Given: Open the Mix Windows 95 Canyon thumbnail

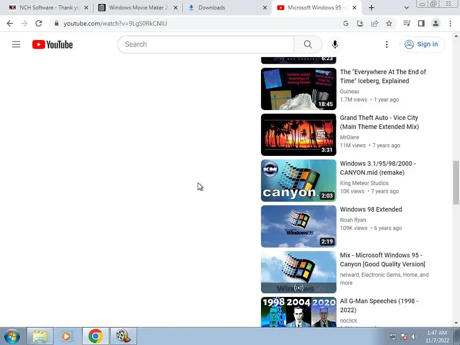Looking at the screenshot, I should [298, 272].
